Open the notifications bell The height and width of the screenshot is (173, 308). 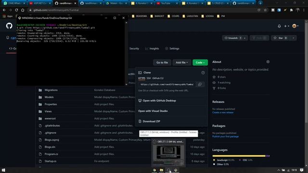[279, 26]
